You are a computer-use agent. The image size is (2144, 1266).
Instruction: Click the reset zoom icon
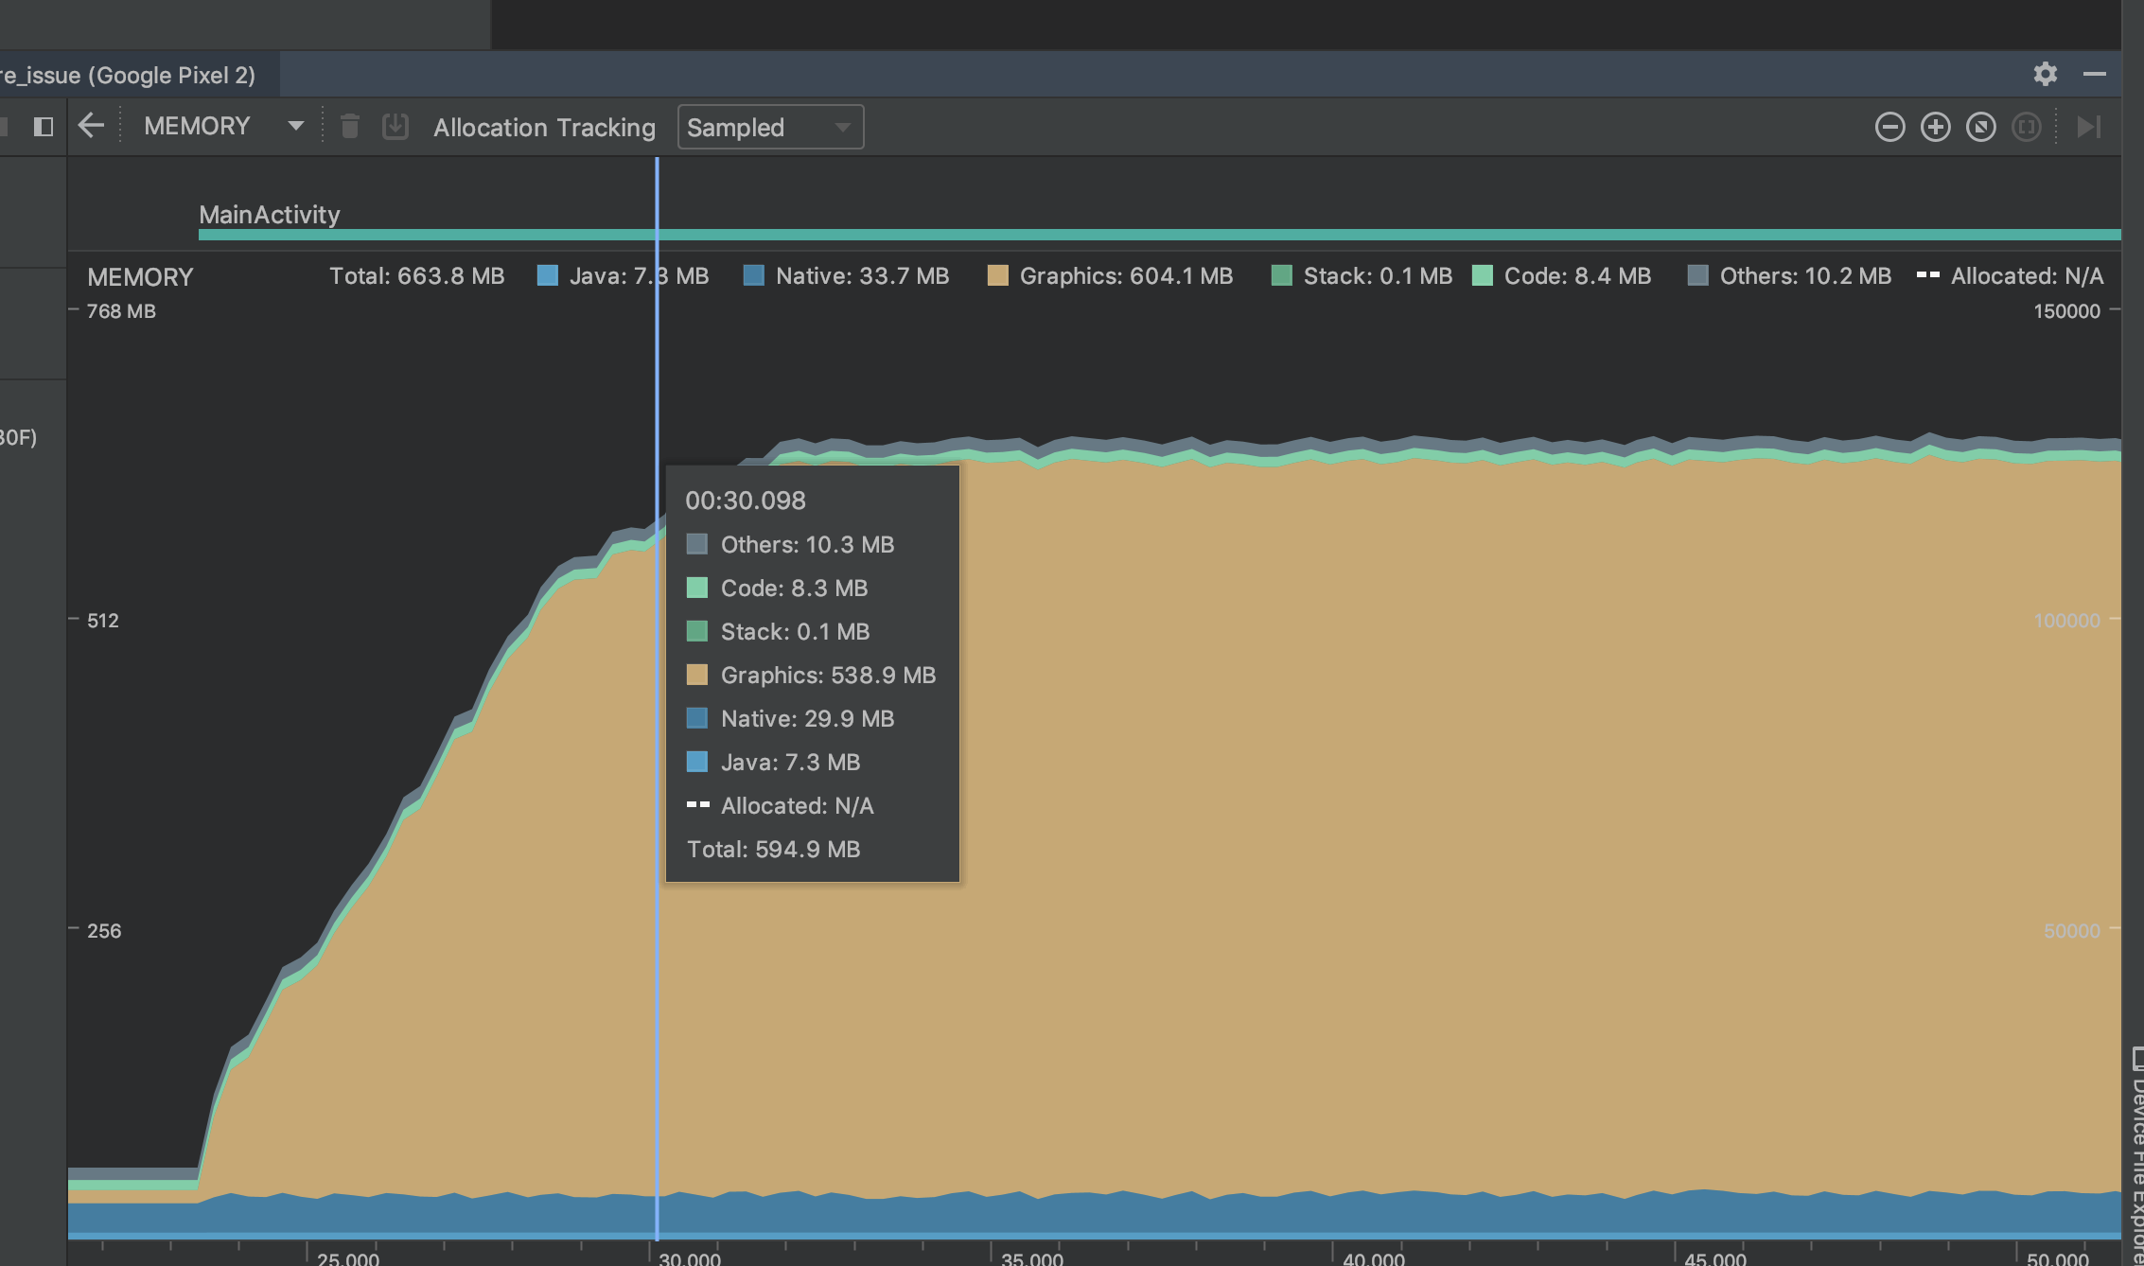pos(1980,127)
